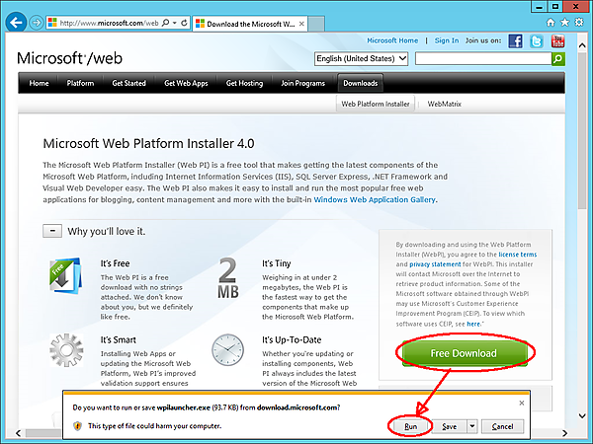Click the security shield warning icon
The image size is (593, 444).
point(77,426)
